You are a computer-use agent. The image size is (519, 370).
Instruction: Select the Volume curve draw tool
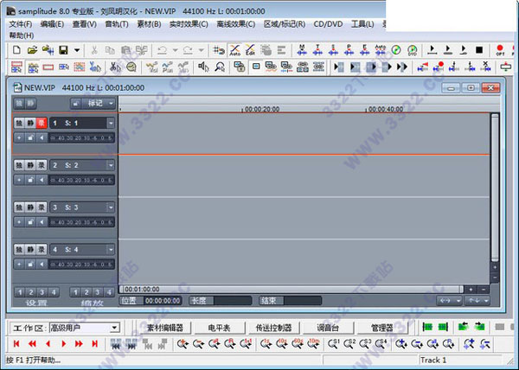(152, 67)
